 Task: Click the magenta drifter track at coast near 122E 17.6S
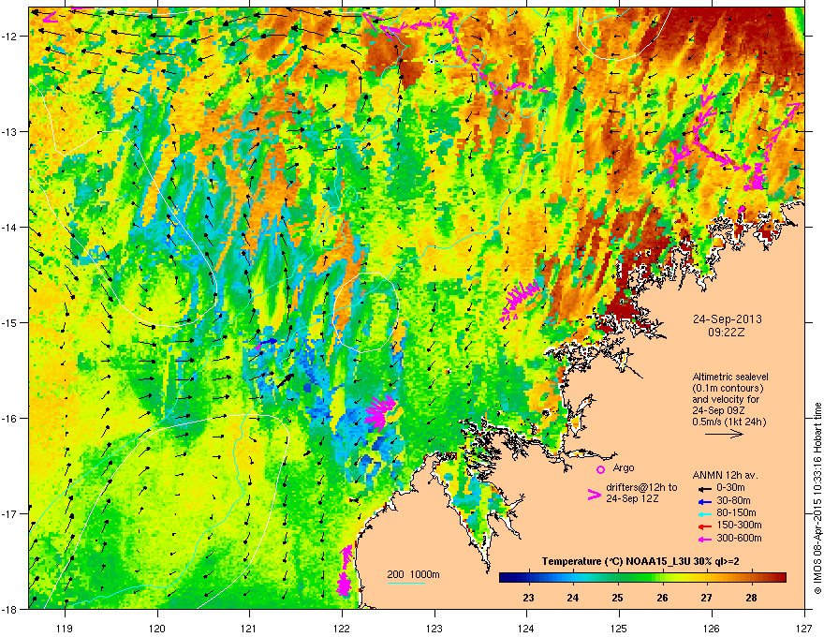(x=345, y=570)
